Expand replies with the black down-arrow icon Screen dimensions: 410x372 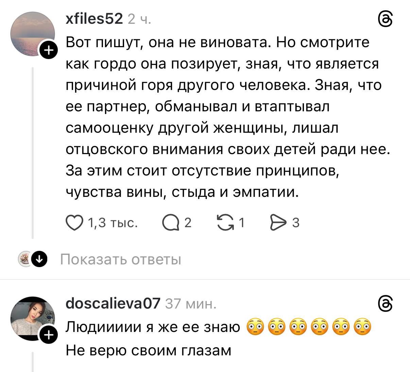(x=39, y=260)
